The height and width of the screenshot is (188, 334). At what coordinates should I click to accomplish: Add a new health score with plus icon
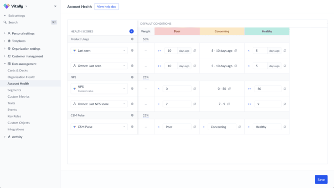(132, 31)
